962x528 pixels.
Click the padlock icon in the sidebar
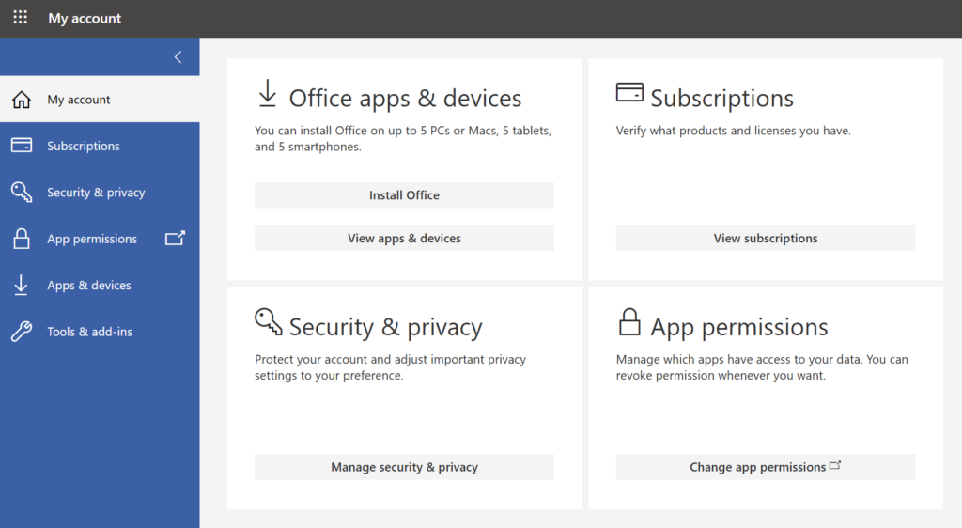pyautogui.click(x=22, y=239)
